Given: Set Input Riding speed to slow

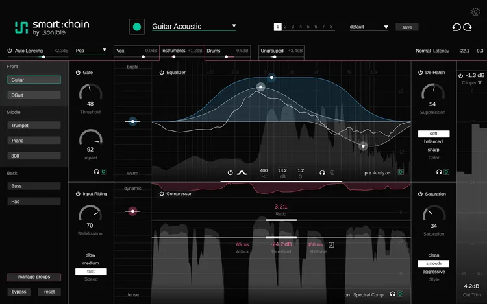Looking at the screenshot, I should (91, 255).
